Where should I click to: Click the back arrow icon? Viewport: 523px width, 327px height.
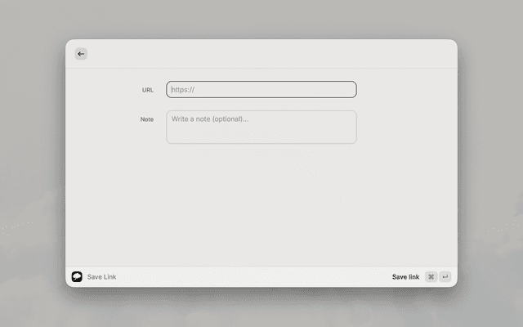tap(81, 54)
